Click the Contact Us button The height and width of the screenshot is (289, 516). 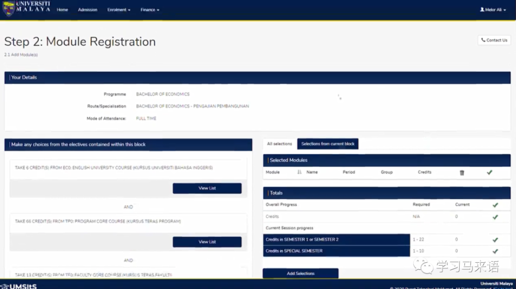(x=494, y=40)
